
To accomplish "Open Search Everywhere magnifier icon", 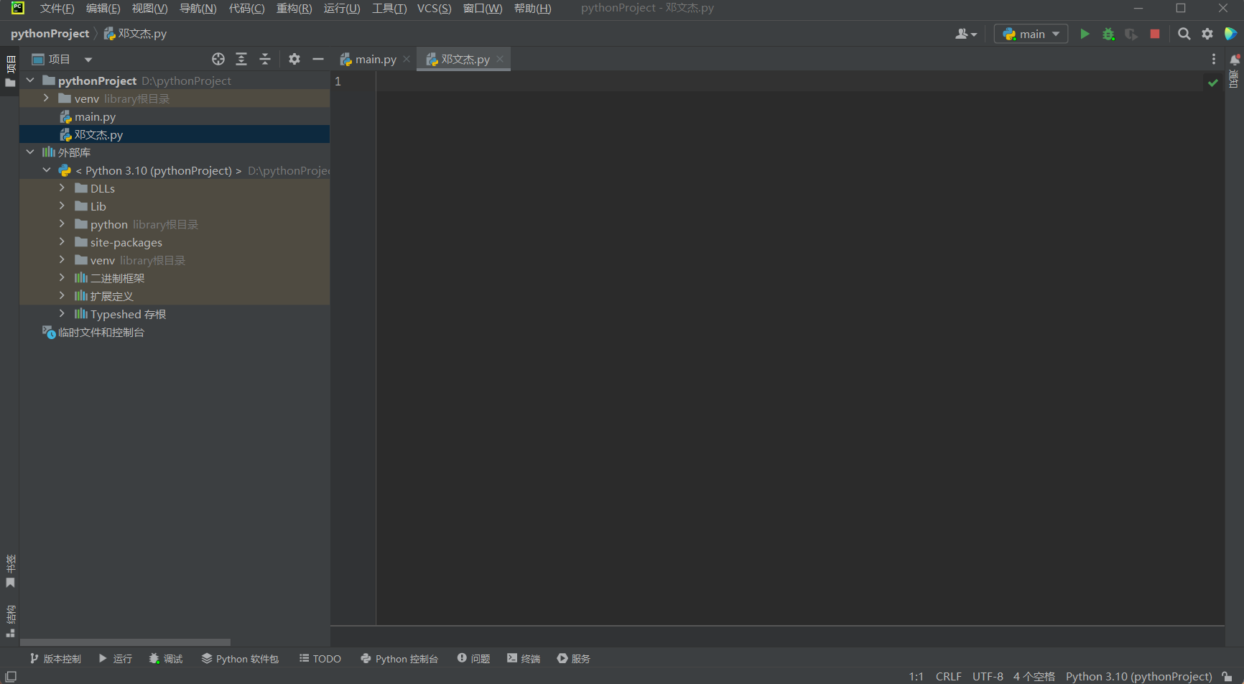I will [x=1184, y=34].
